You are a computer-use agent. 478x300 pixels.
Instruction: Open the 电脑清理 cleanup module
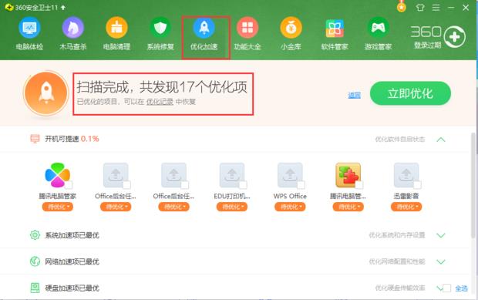coord(116,33)
